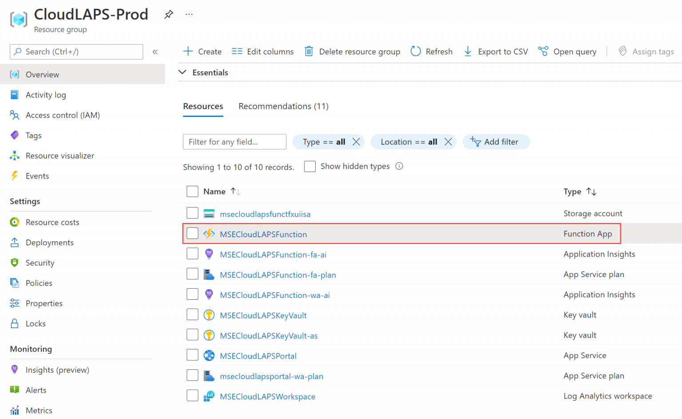Click the Function App lightning icon
682x419 pixels.
[209, 234]
